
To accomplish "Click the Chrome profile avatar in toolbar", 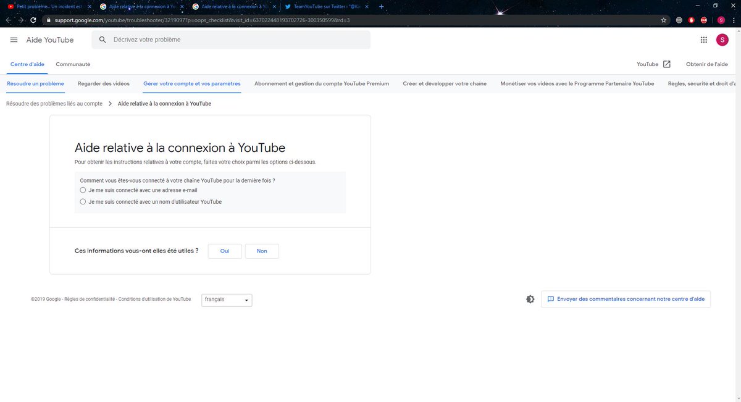I will [x=721, y=20].
